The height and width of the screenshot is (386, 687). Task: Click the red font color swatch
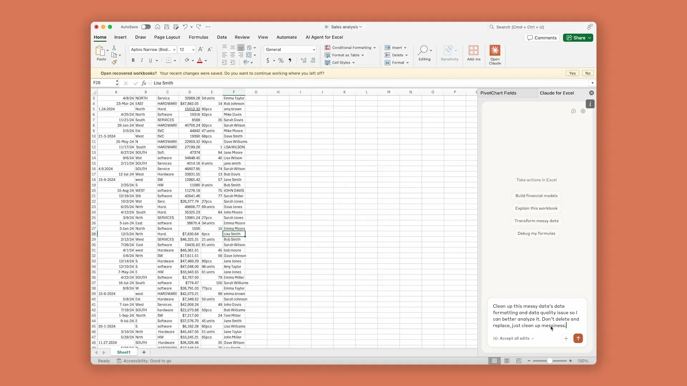[x=200, y=61]
